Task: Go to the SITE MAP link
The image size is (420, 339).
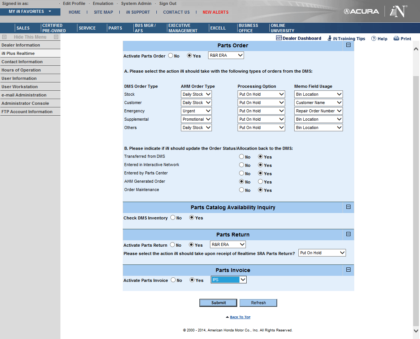Action: point(103,12)
